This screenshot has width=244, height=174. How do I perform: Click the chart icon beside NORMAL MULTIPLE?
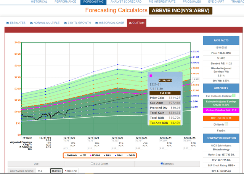click(x=31, y=23)
